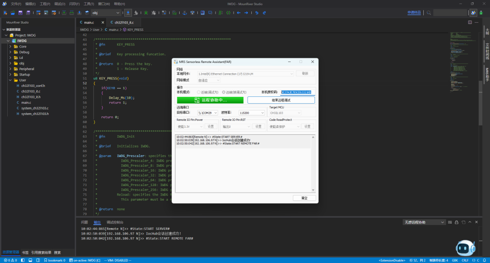This screenshot has width=490, height=263.
Task: Click the navigate back arrow icon
Action: pos(239,13)
